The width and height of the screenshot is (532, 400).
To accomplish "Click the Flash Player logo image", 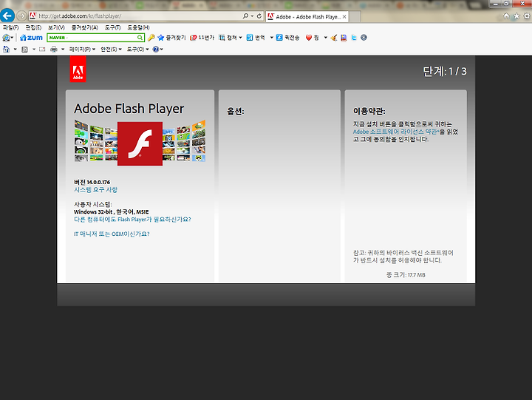I will click(x=140, y=143).
